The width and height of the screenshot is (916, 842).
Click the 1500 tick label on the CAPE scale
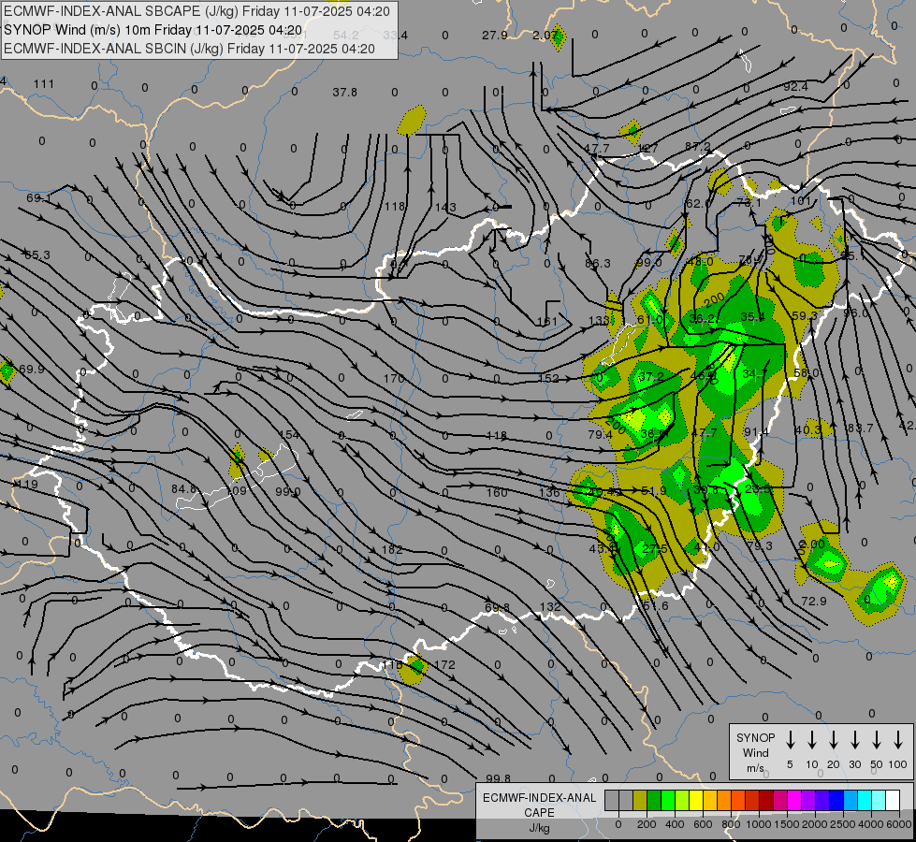[x=787, y=824]
